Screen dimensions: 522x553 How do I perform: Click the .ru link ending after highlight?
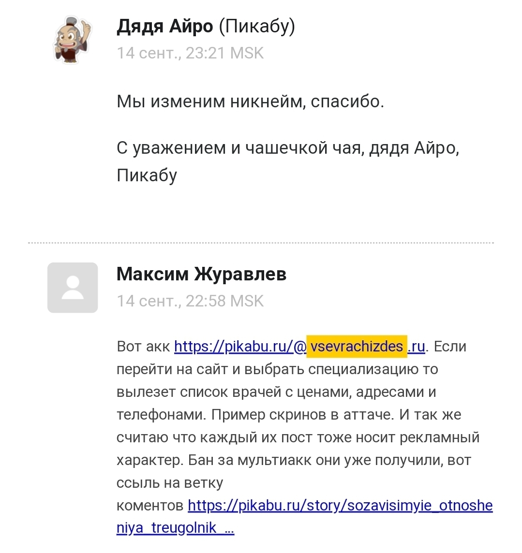tap(416, 346)
